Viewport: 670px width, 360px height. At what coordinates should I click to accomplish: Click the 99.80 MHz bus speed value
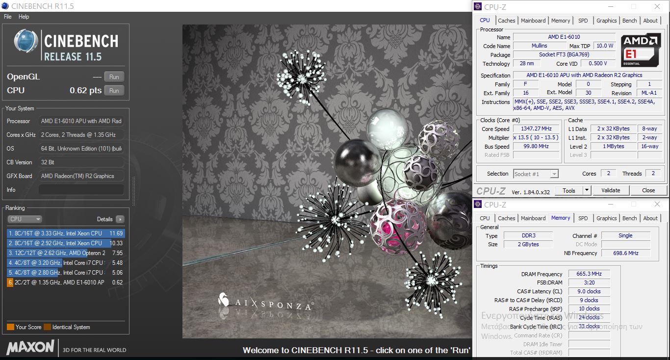pos(536,146)
